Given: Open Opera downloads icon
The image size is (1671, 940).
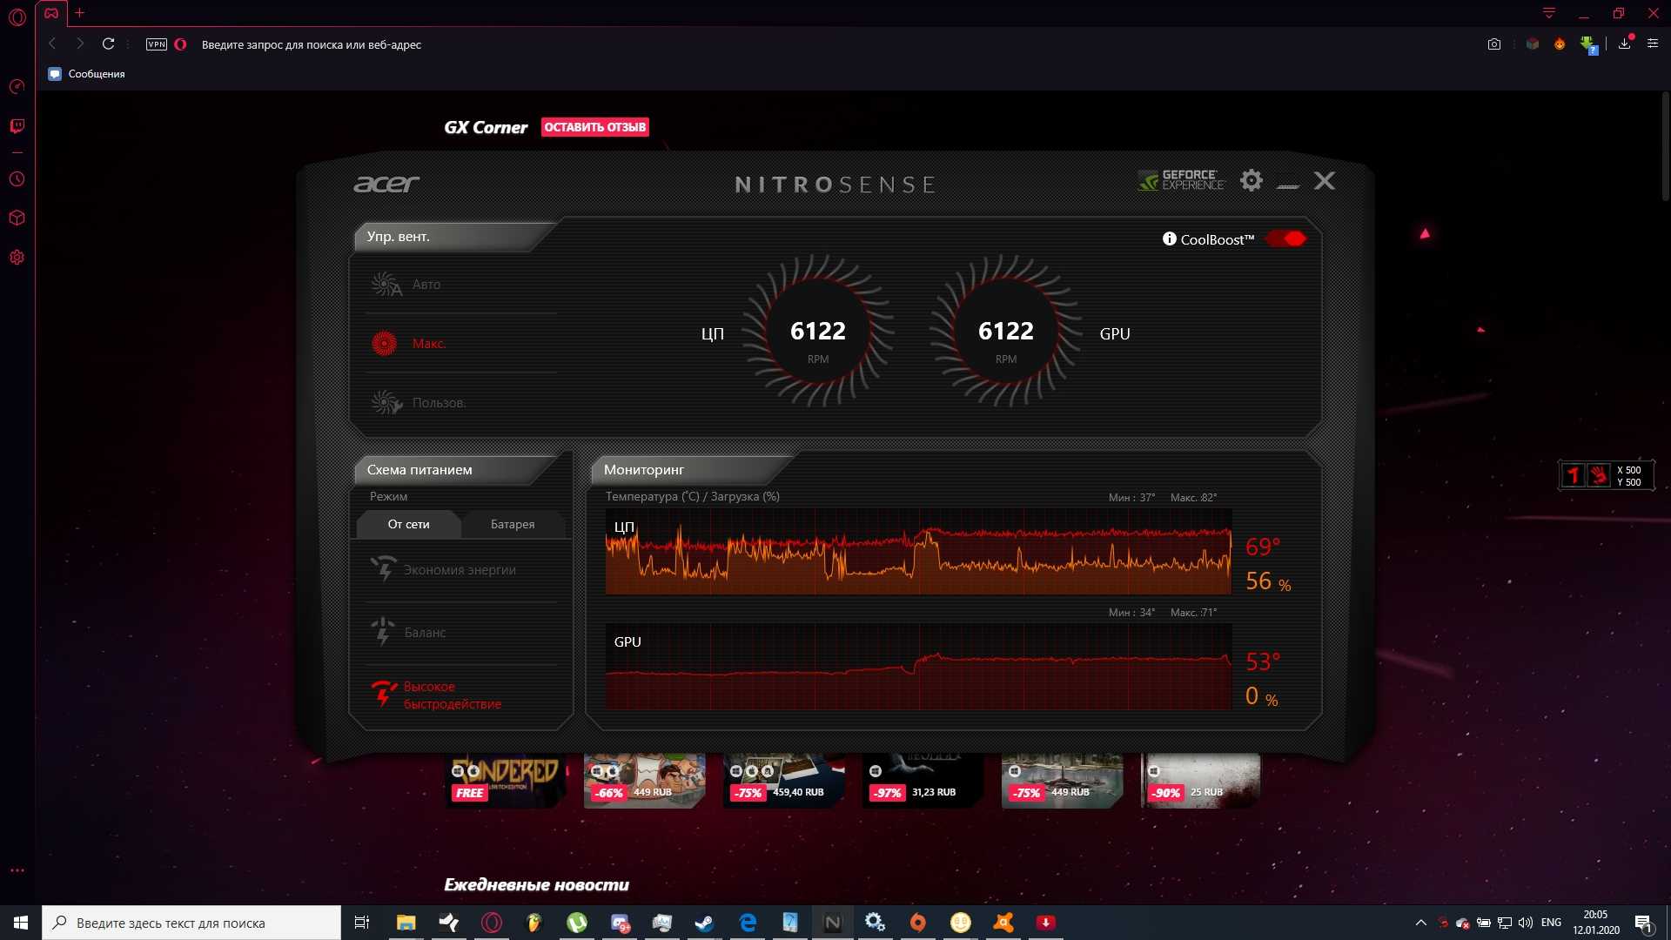Looking at the screenshot, I should [x=1624, y=44].
